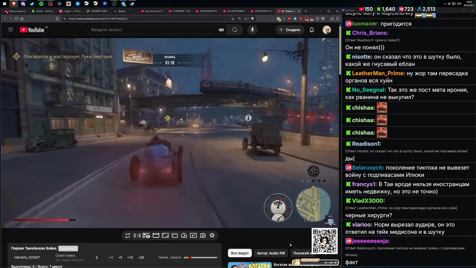Click the audio boost waves icon
The width and height of the screenshot is (476, 268).
[x=137, y=235]
